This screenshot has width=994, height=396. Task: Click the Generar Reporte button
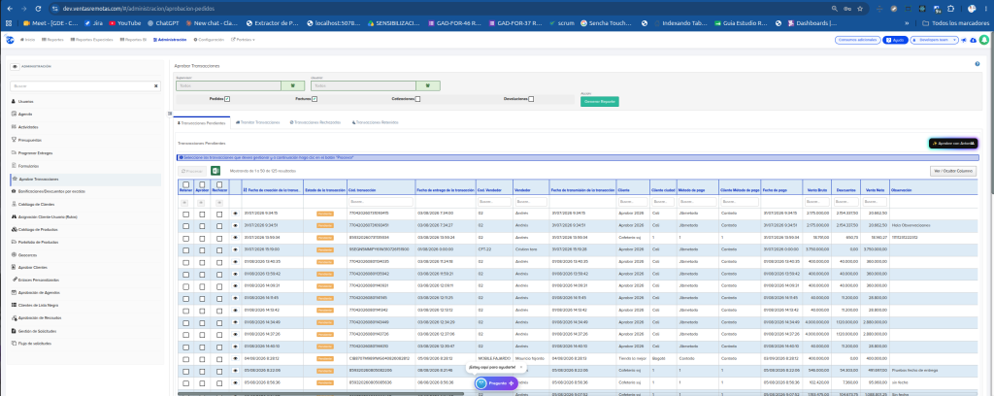click(600, 101)
